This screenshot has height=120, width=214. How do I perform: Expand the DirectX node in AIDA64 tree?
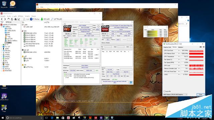1,59
